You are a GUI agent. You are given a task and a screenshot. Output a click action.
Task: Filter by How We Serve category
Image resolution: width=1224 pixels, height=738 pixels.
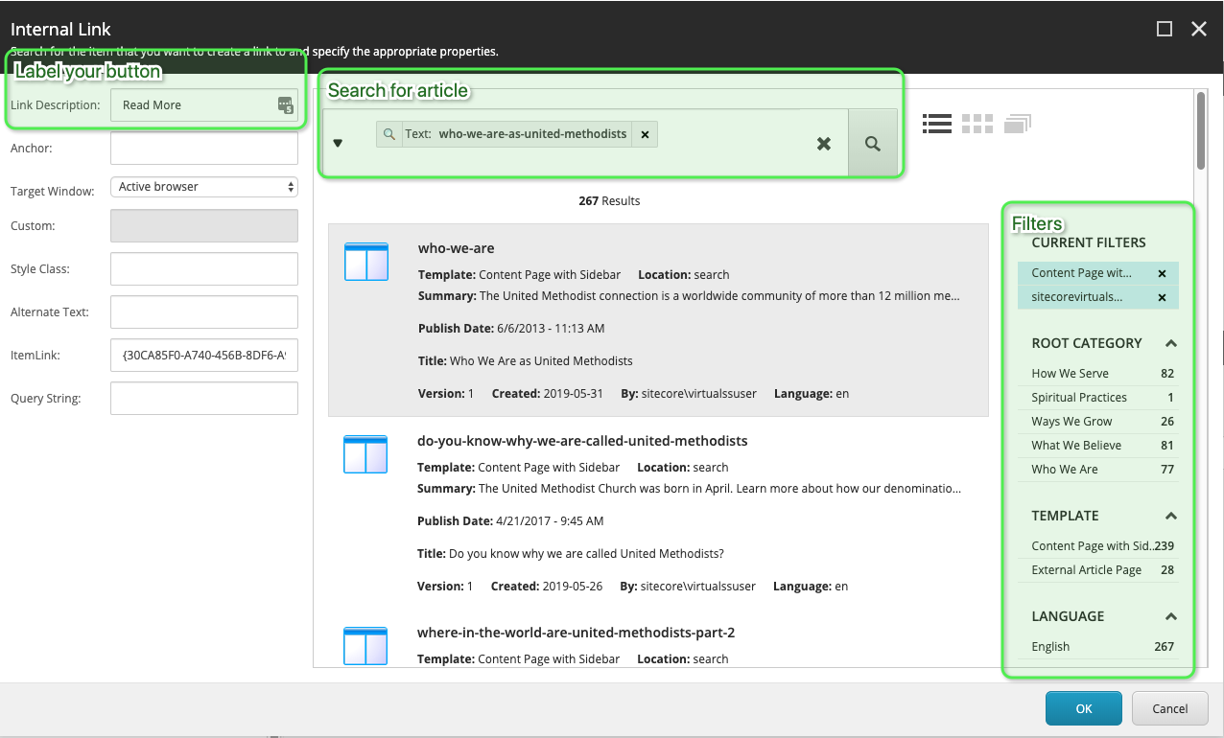(1098, 374)
